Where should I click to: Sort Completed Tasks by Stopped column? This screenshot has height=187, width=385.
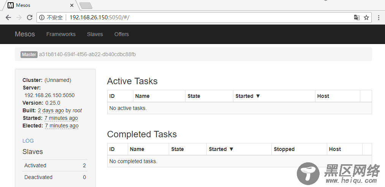(x=284, y=149)
